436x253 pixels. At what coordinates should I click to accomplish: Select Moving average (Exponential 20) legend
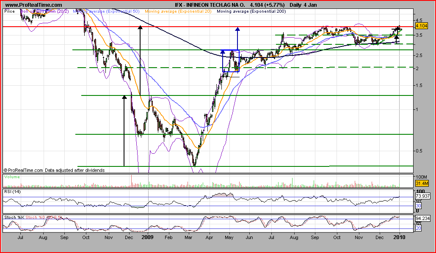click(x=178, y=11)
